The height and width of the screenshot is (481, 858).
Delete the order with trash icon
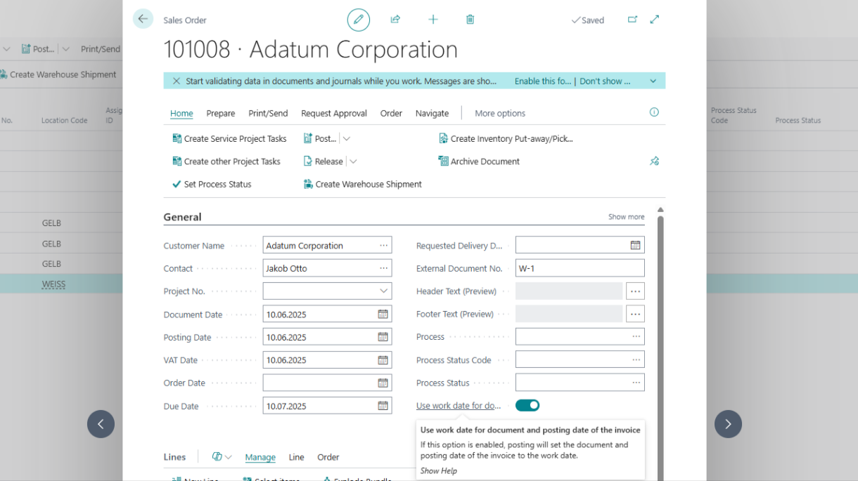pyautogui.click(x=470, y=20)
